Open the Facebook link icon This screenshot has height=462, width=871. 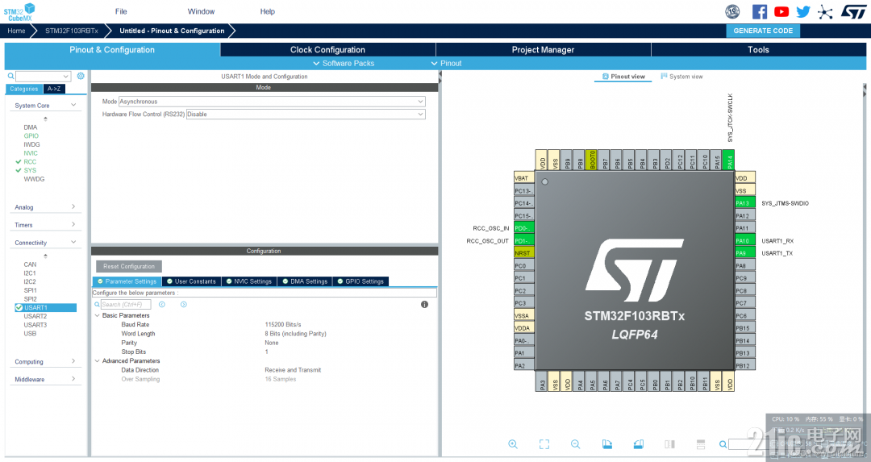coord(760,11)
